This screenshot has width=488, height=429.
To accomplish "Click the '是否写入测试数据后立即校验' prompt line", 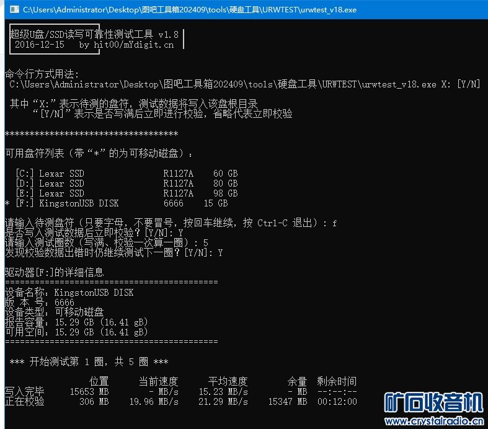I will tap(94, 232).
